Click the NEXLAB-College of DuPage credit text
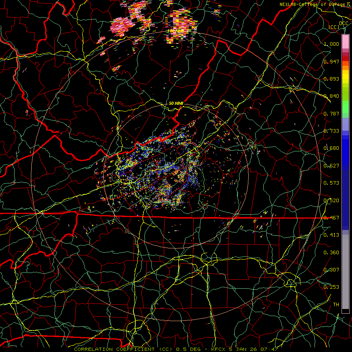 tap(313, 4)
